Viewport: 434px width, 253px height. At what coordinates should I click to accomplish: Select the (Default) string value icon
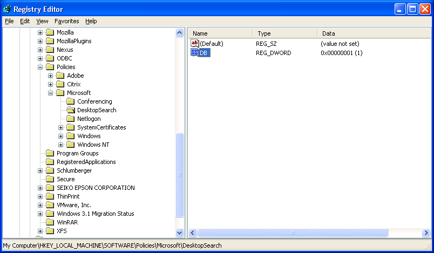[194, 43]
